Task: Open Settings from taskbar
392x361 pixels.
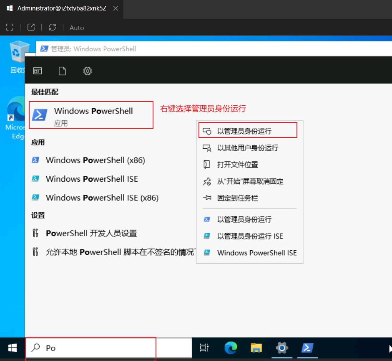Action: tap(282, 348)
